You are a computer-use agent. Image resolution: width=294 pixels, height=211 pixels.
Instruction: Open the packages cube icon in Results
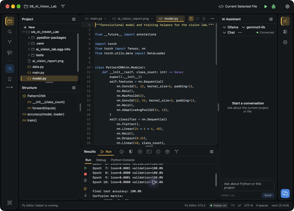[x=168, y=152]
